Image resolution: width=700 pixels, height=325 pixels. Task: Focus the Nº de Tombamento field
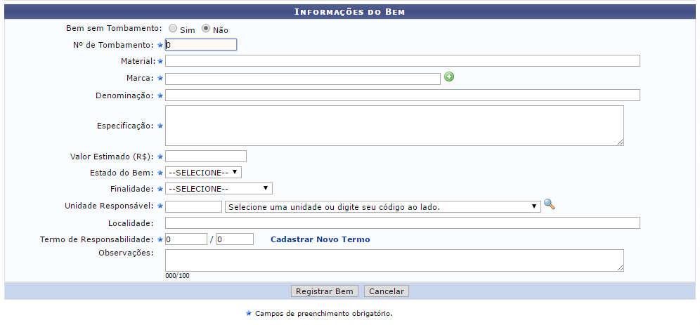[201, 45]
